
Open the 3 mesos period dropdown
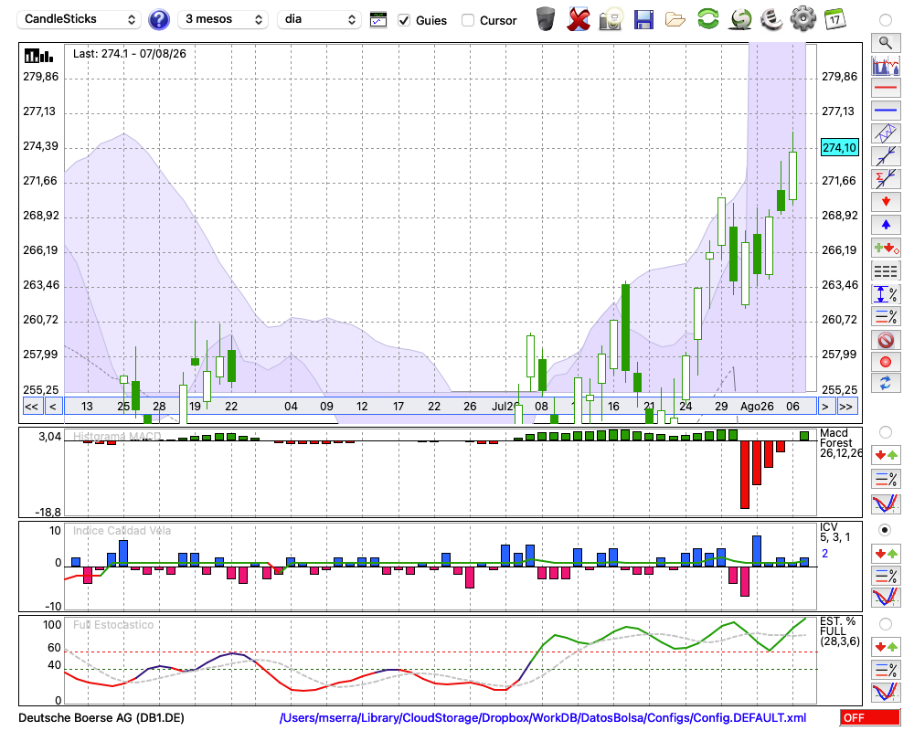[223, 19]
